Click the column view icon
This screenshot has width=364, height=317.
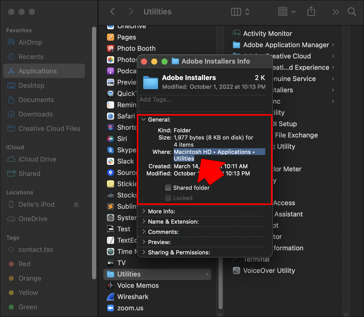pos(236,12)
